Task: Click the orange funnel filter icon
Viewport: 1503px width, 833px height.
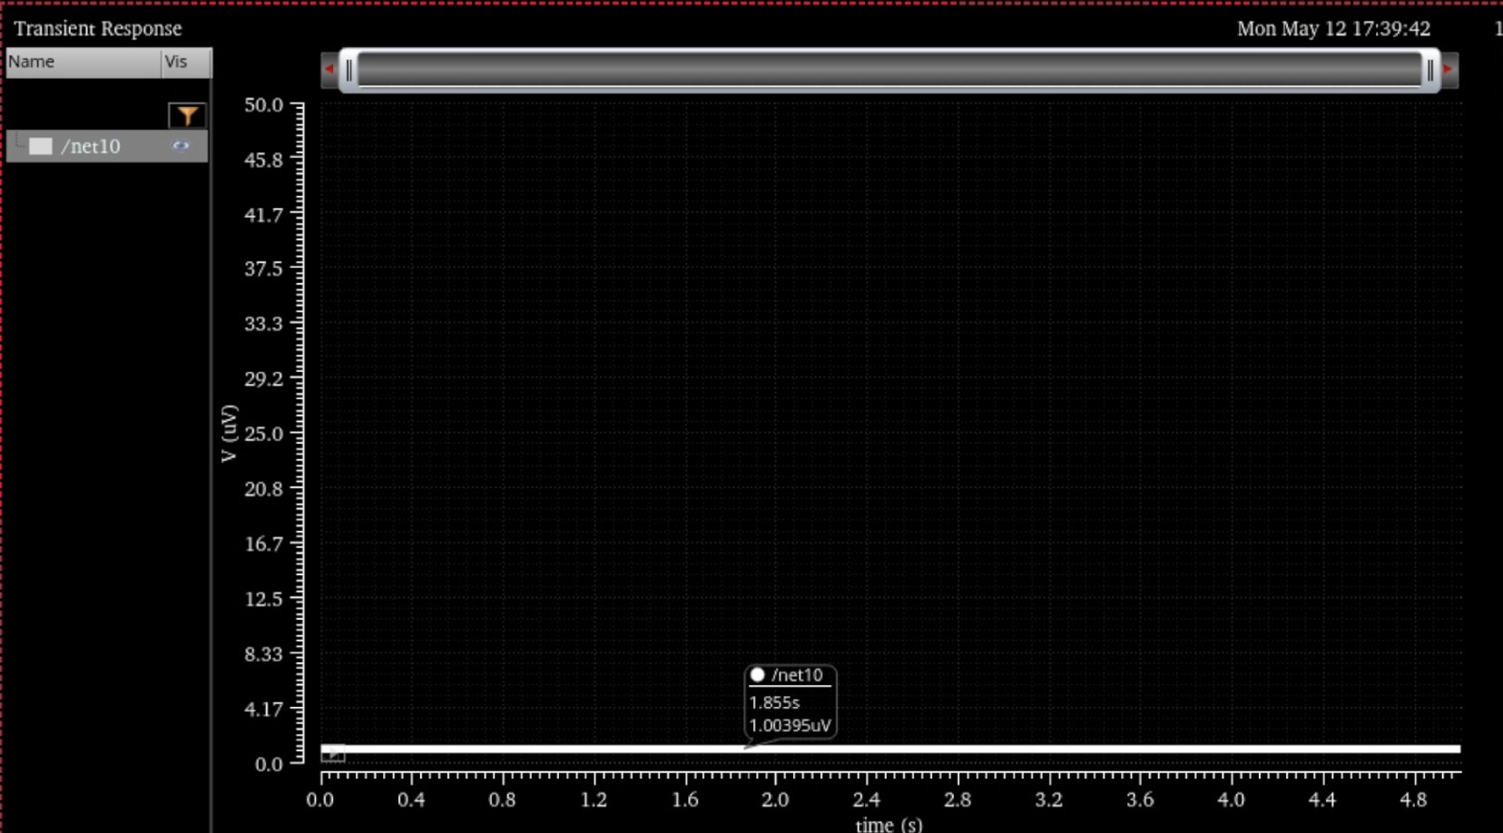Action: coord(187,115)
